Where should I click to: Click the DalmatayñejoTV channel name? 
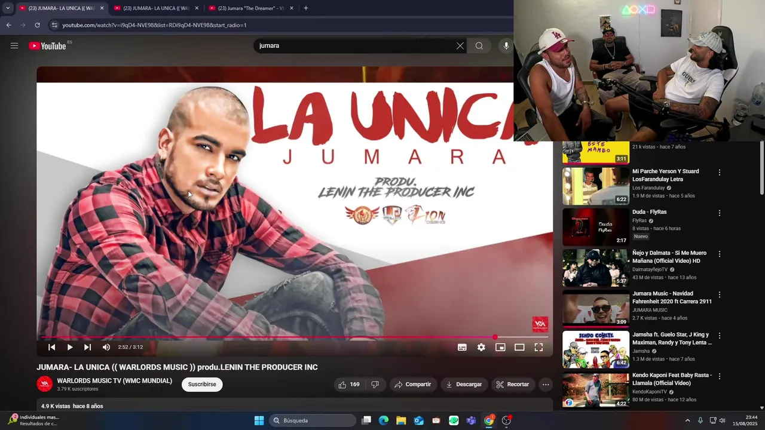click(x=650, y=269)
